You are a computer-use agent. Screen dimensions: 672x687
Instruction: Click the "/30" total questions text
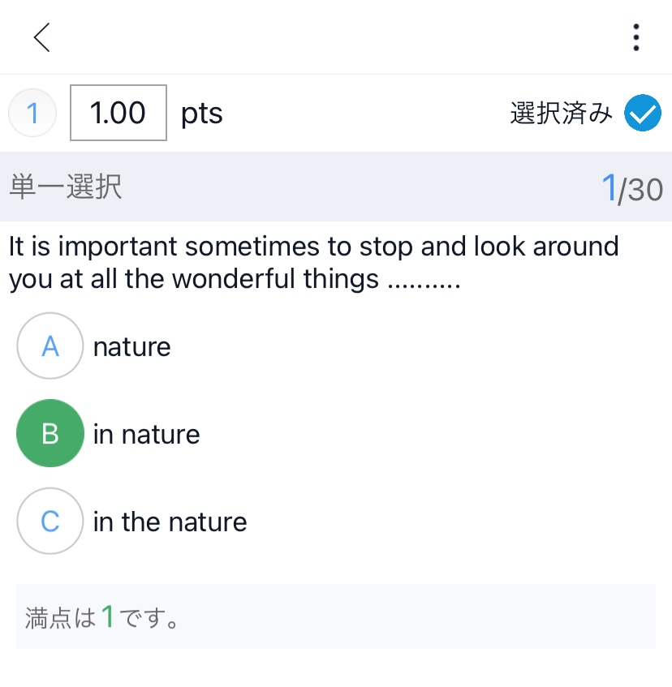[641, 190]
